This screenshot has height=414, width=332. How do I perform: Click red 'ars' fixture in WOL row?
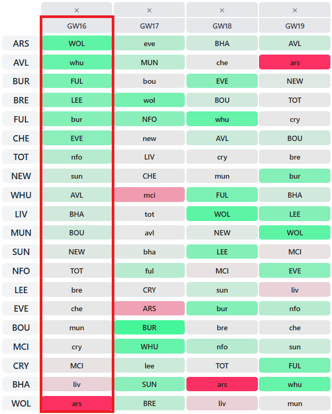click(77, 403)
